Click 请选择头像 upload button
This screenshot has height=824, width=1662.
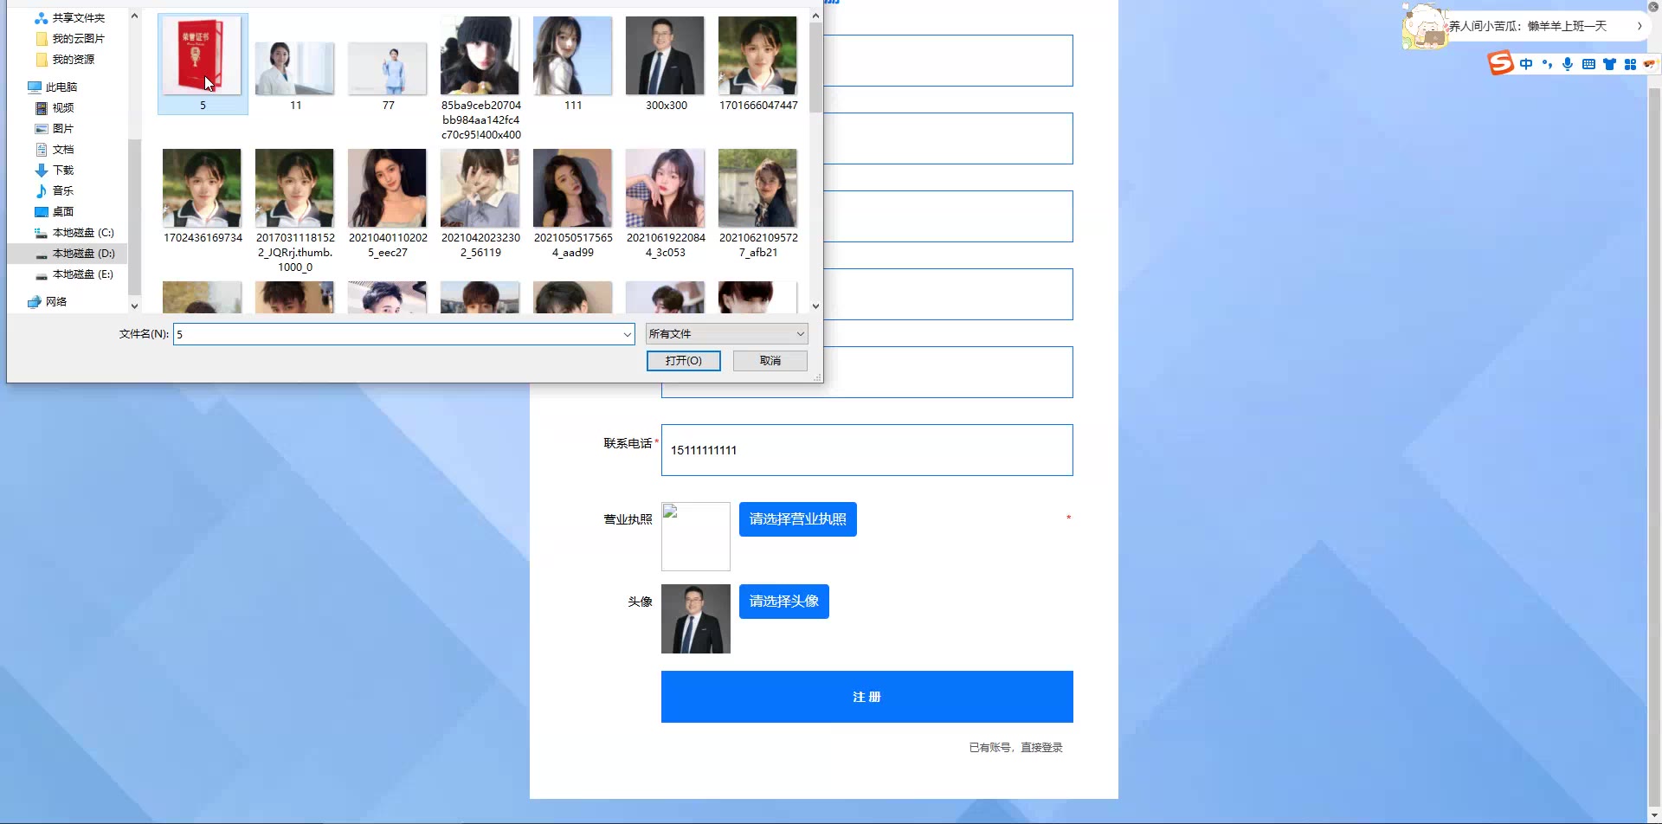(x=784, y=602)
